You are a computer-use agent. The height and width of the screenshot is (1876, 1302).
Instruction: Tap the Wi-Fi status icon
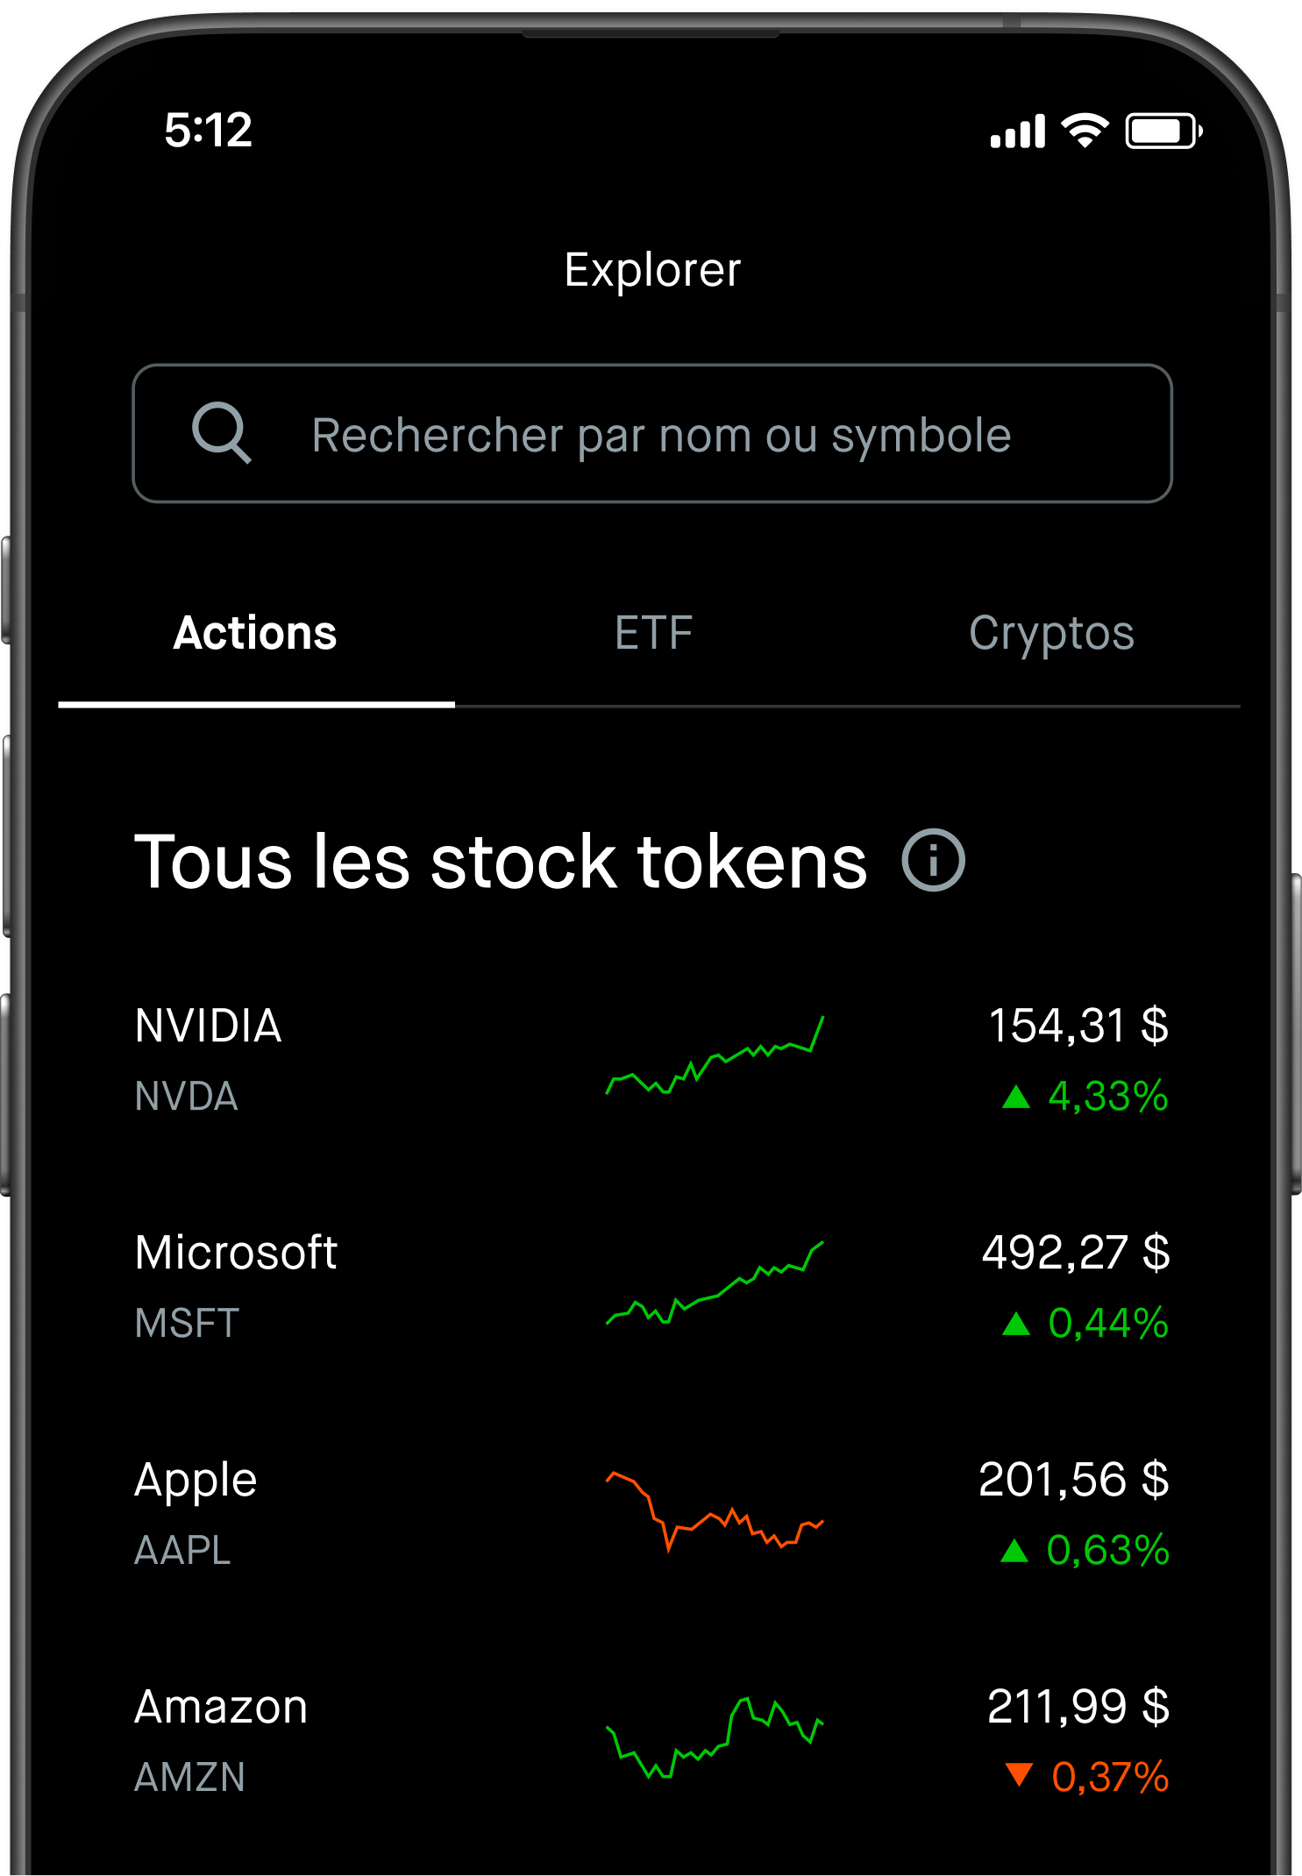(1085, 131)
